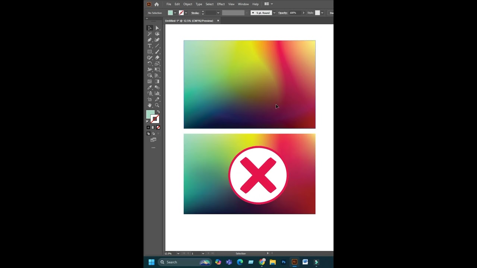Click the Opacity 100% field

[294, 13]
